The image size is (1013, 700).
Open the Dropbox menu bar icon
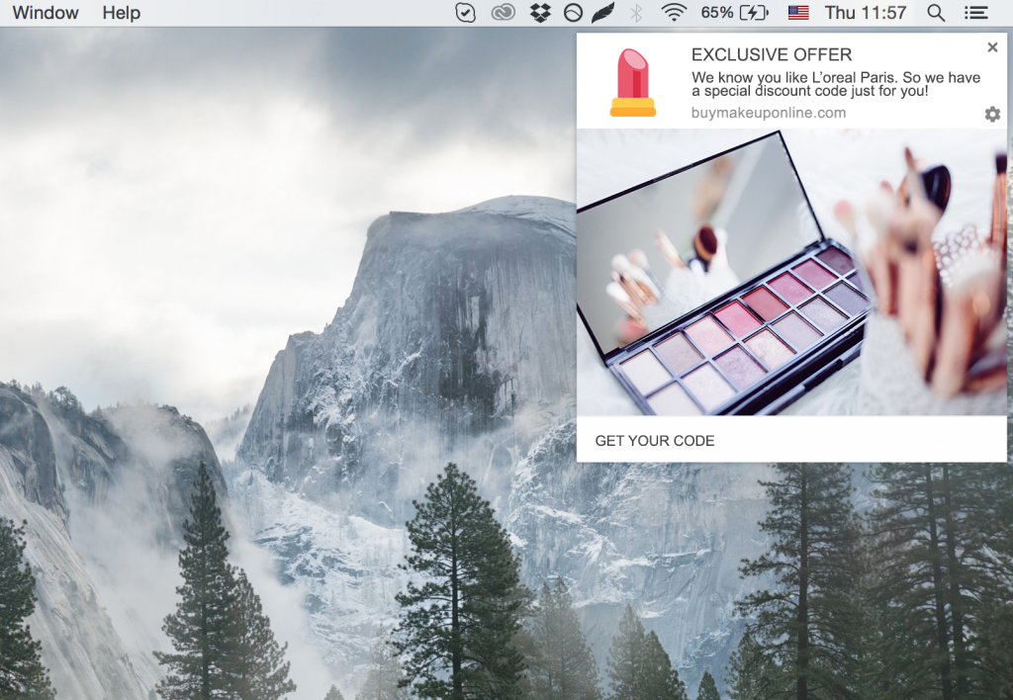point(540,13)
